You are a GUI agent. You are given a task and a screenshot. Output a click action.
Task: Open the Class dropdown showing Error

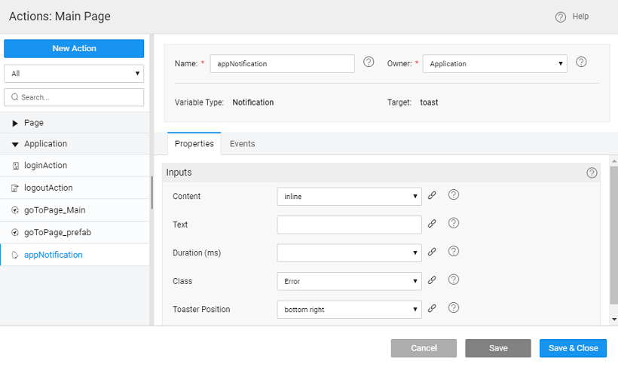pyautogui.click(x=349, y=281)
